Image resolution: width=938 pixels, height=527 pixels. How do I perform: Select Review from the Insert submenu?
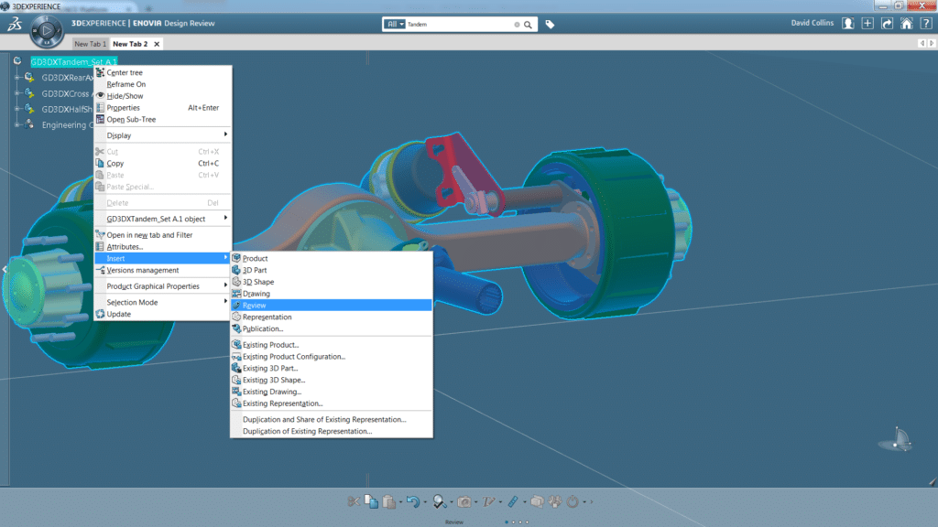(x=275, y=305)
